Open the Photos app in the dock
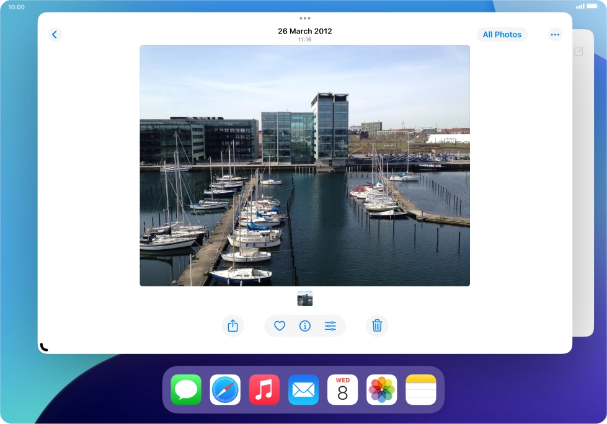 pyautogui.click(x=383, y=389)
